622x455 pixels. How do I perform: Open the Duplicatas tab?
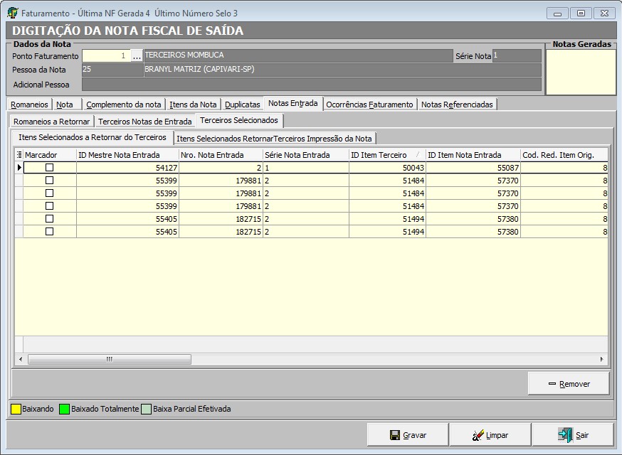(242, 105)
